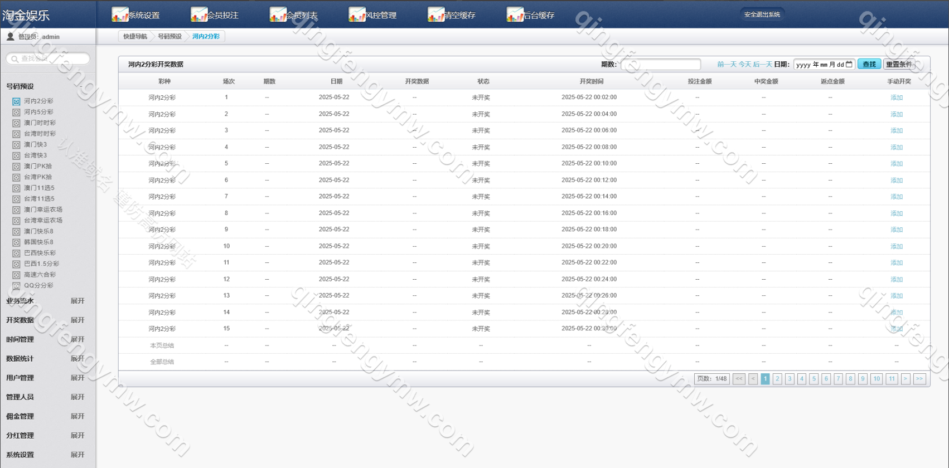Image resolution: width=949 pixels, height=468 pixels.
Task: Open 系统设置 in the top navigation
Action: pos(135,15)
